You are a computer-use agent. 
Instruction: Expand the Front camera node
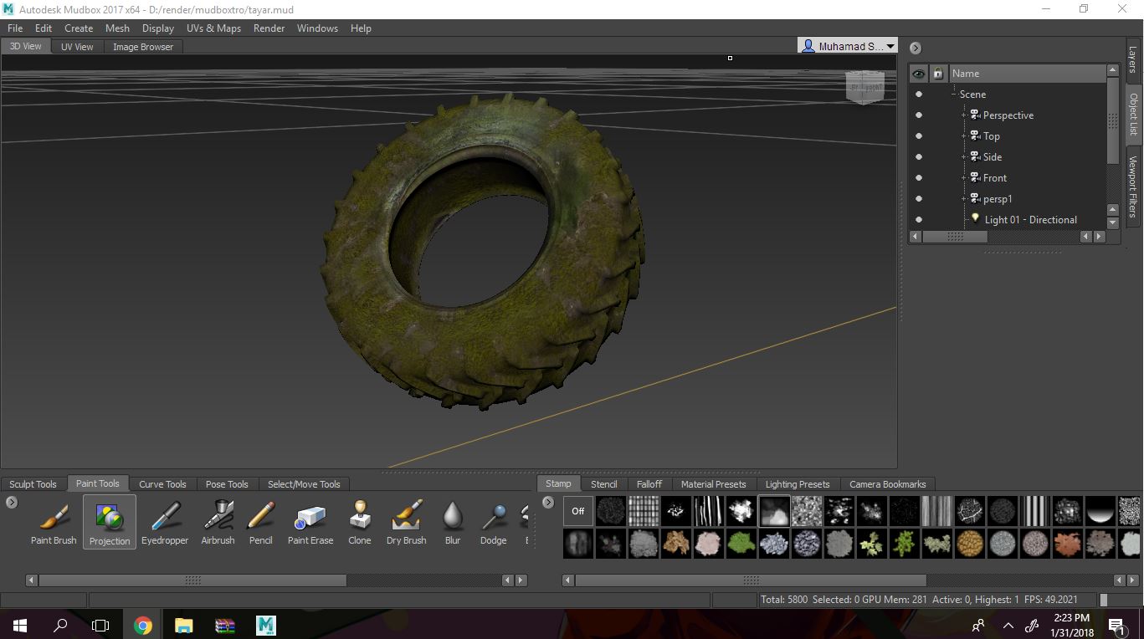pos(965,178)
